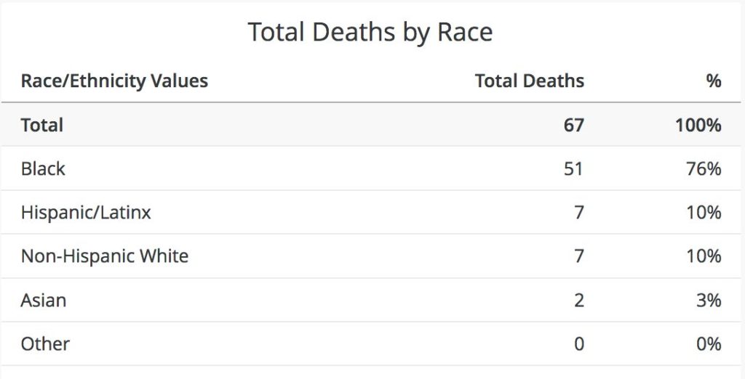Click Non-Hispanic White deaths count of 7
Viewport: 745px width, 379px height.
(x=578, y=256)
